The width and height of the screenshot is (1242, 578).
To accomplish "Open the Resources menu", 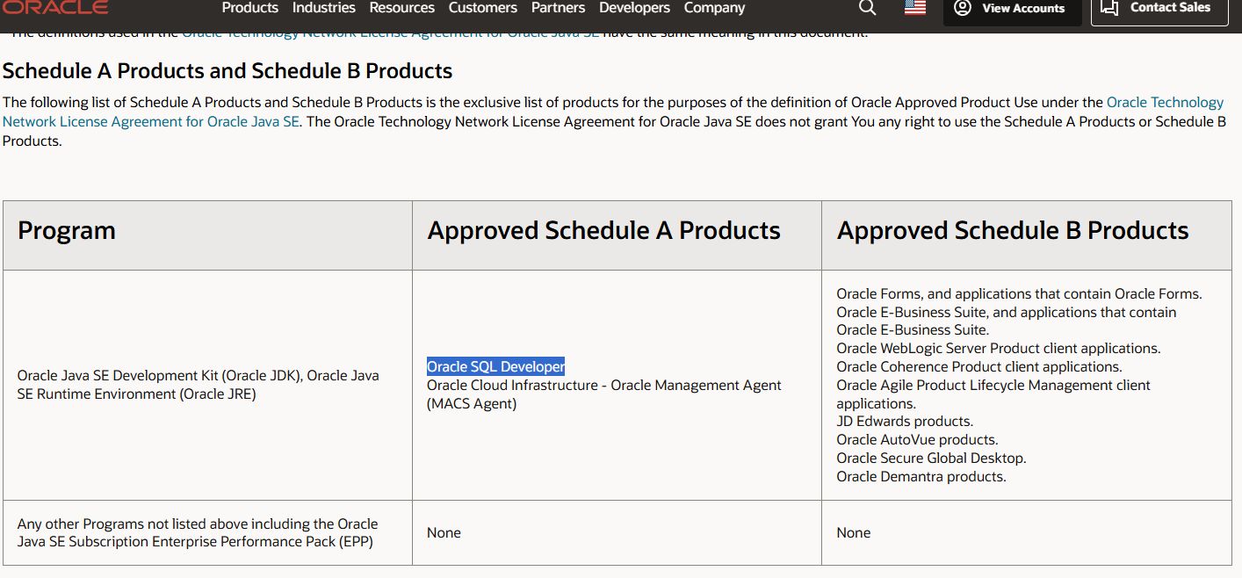I will [401, 7].
